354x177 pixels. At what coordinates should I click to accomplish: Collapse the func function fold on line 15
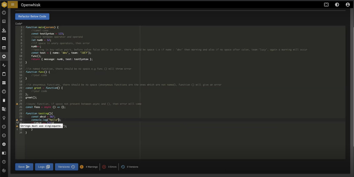(x=23, y=72)
